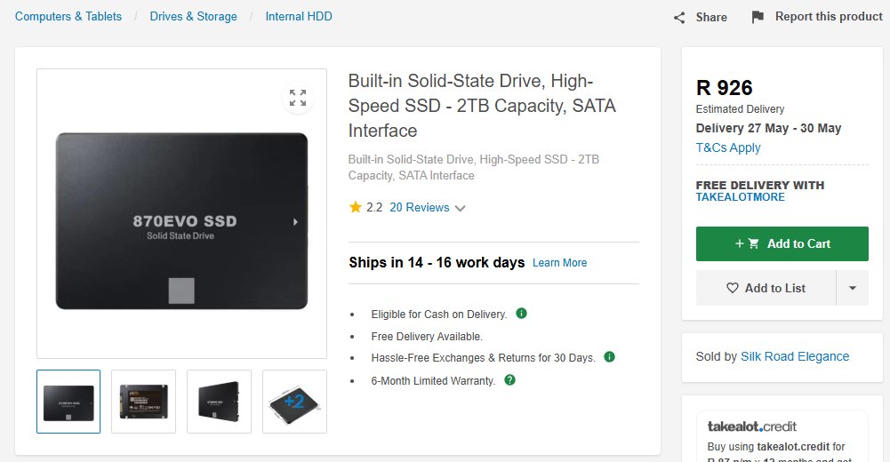Click Add to Cart button
The width and height of the screenshot is (890, 462).
782,243
